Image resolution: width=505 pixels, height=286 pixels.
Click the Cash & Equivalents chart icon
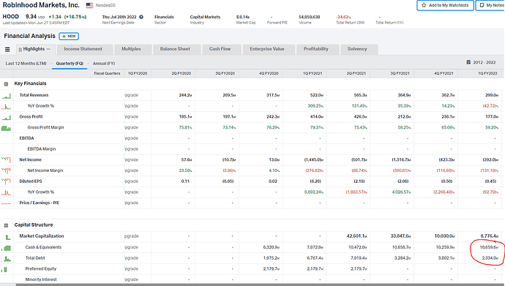[x=6, y=248]
